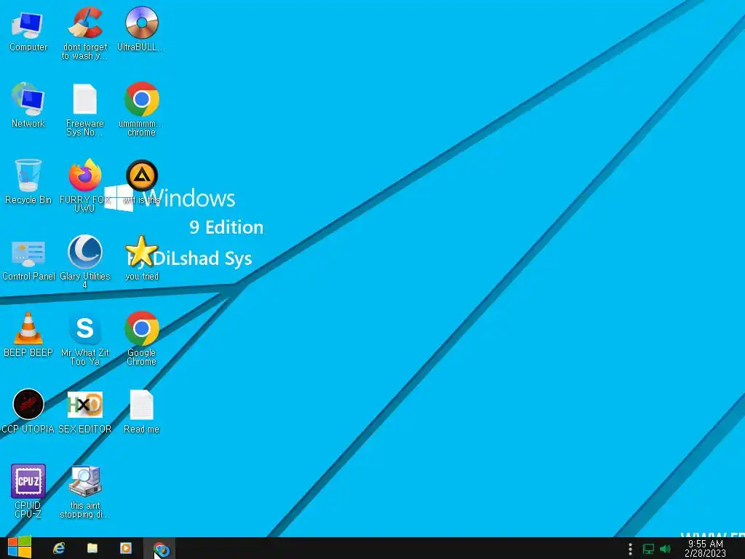Show hidden tray icons via three dots
The width and height of the screenshot is (745, 559).
tap(630, 550)
